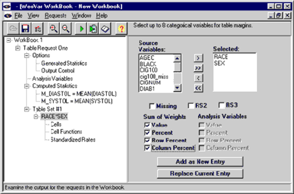Viewport: 294px width, 194px height.
Task: Select M_DIASTOL = MEAN(DIASTOL) tree item
Action: pyautogui.click(x=79, y=94)
